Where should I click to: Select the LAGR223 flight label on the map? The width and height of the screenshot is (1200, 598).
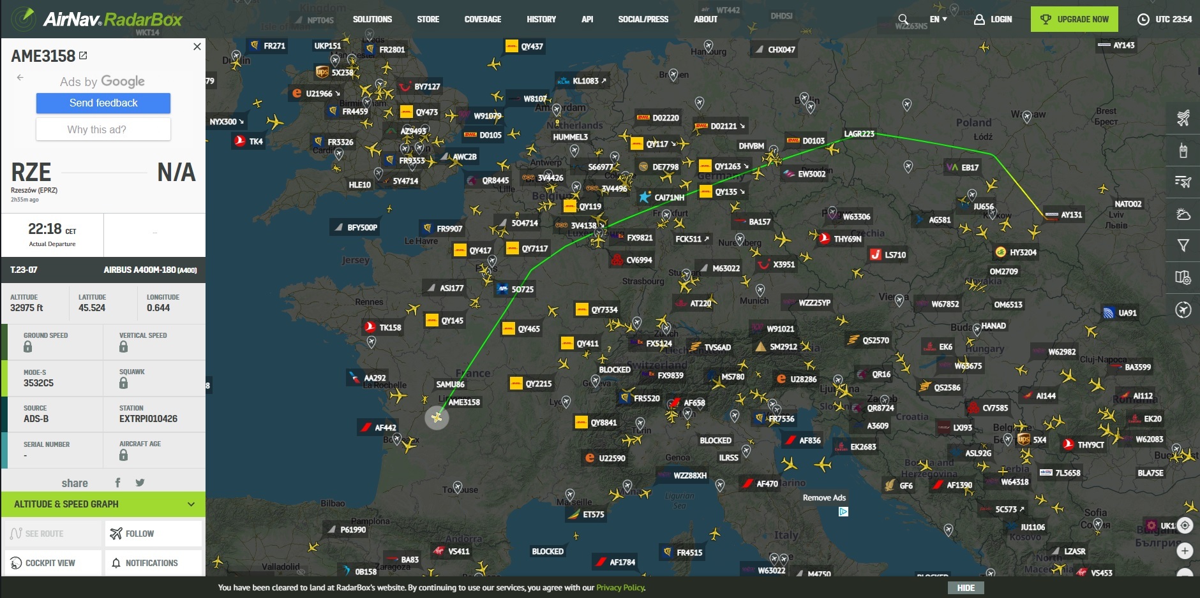pyautogui.click(x=859, y=134)
